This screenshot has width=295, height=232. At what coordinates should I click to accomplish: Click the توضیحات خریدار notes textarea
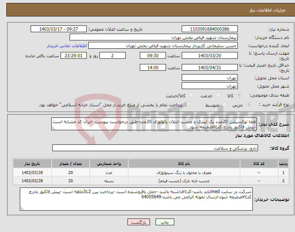point(136,199)
